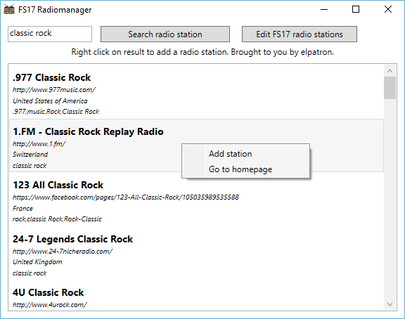Viewport: 405px width, 319px height.
Task: Click the 24-7nicheradio.com URL text
Action: point(63,252)
